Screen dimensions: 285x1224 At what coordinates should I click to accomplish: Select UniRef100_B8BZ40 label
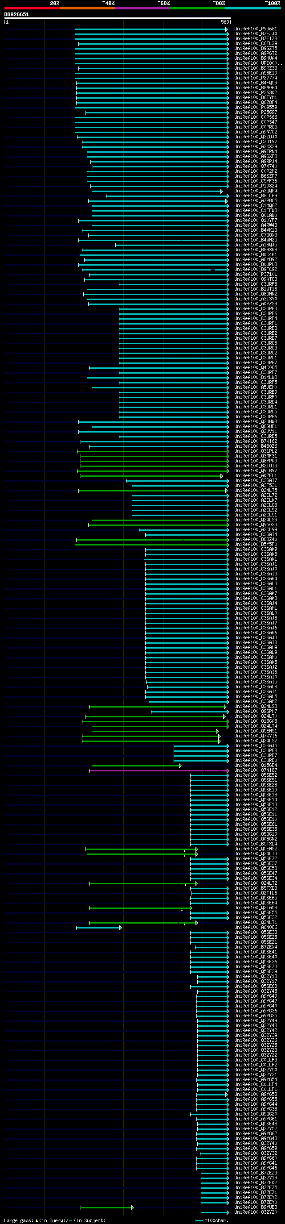pyautogui.click(x=256, y=539)
